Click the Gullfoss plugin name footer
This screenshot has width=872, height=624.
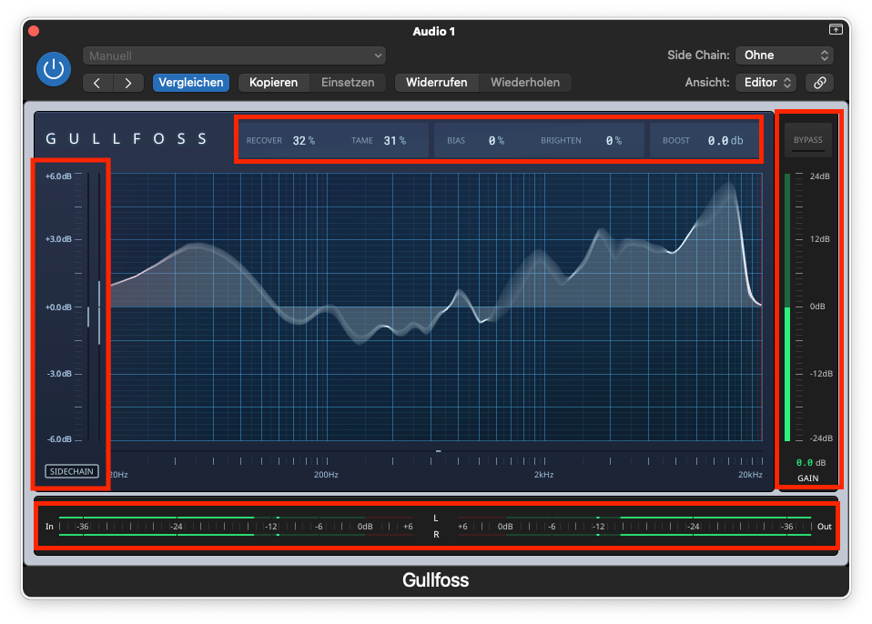435,580
